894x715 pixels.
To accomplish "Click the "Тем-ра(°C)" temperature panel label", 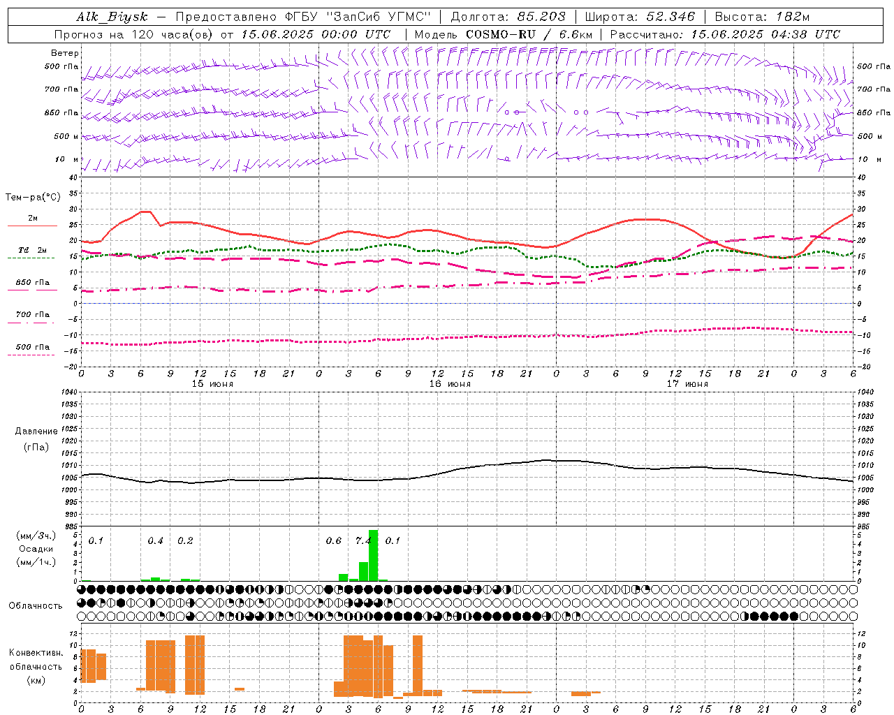I will [x=33, y=198].
